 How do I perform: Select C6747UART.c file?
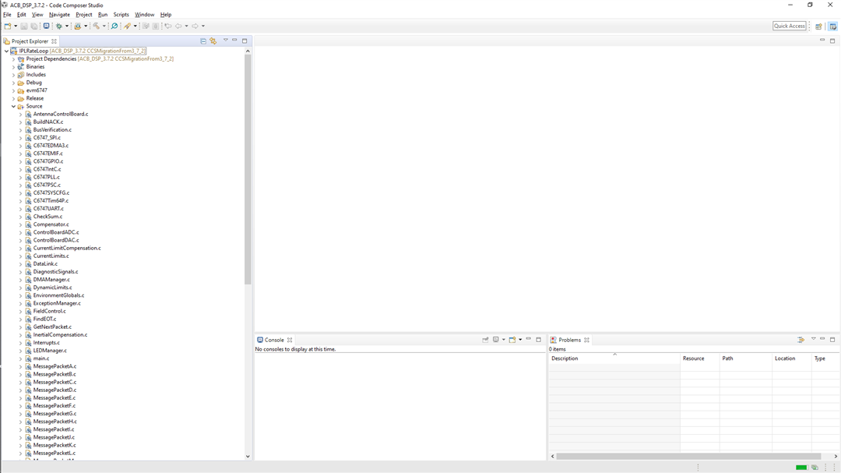(x=48, y=208)
